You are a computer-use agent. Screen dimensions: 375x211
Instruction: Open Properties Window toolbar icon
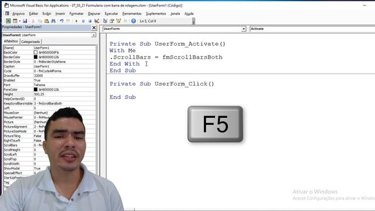(112, 21)
